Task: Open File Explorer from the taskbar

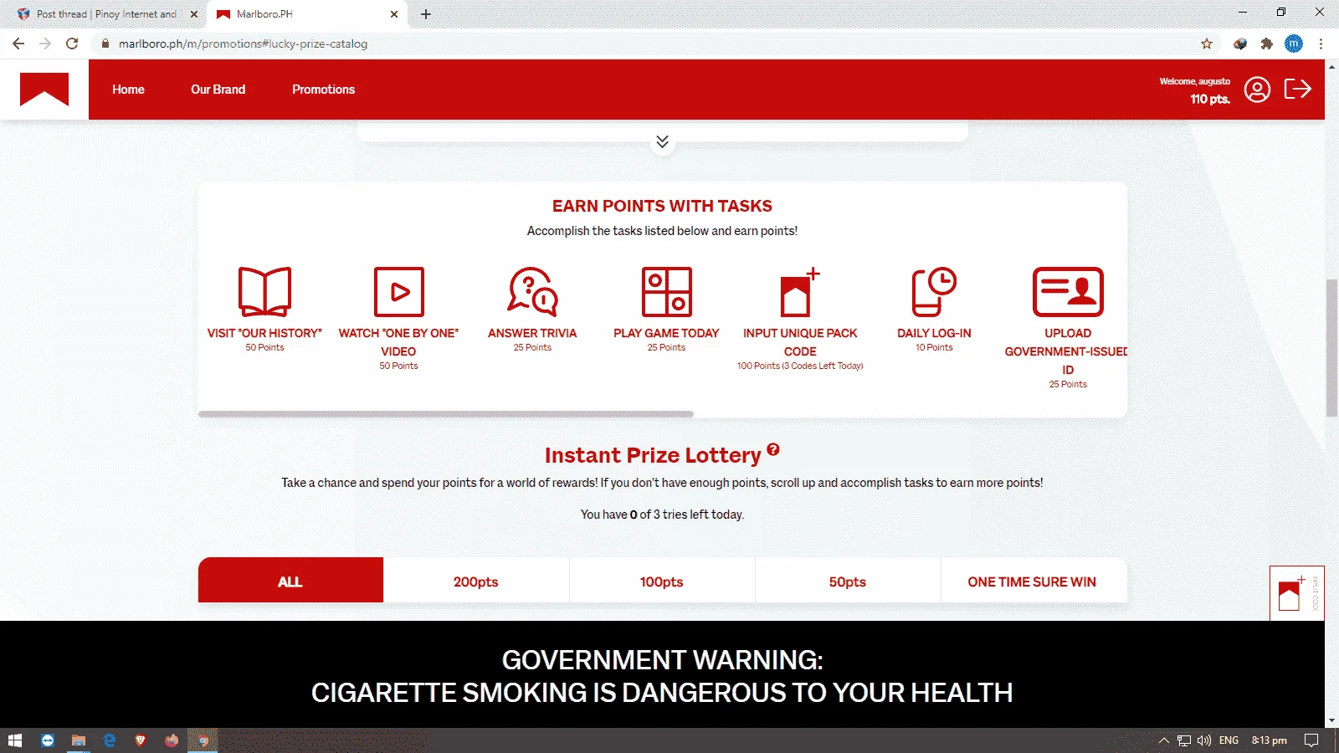Action: pyautogui.click(x=79, y=740)
